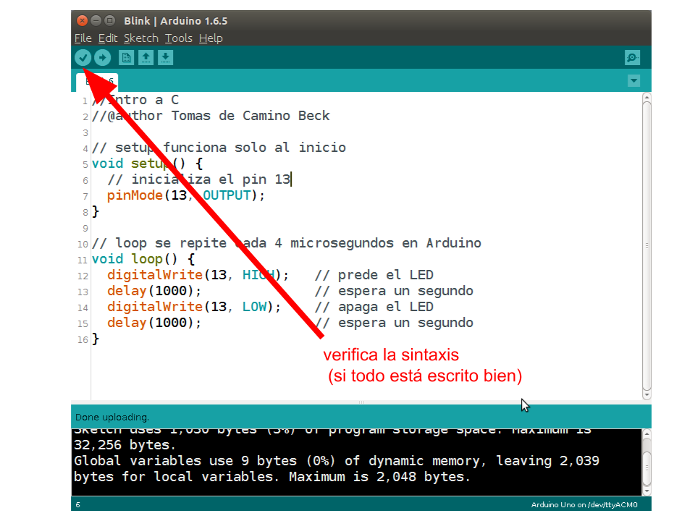This screenshot has width=695, height=521.
Task: Click 'bytes for local variables' console line
Action: click(177, 477)
